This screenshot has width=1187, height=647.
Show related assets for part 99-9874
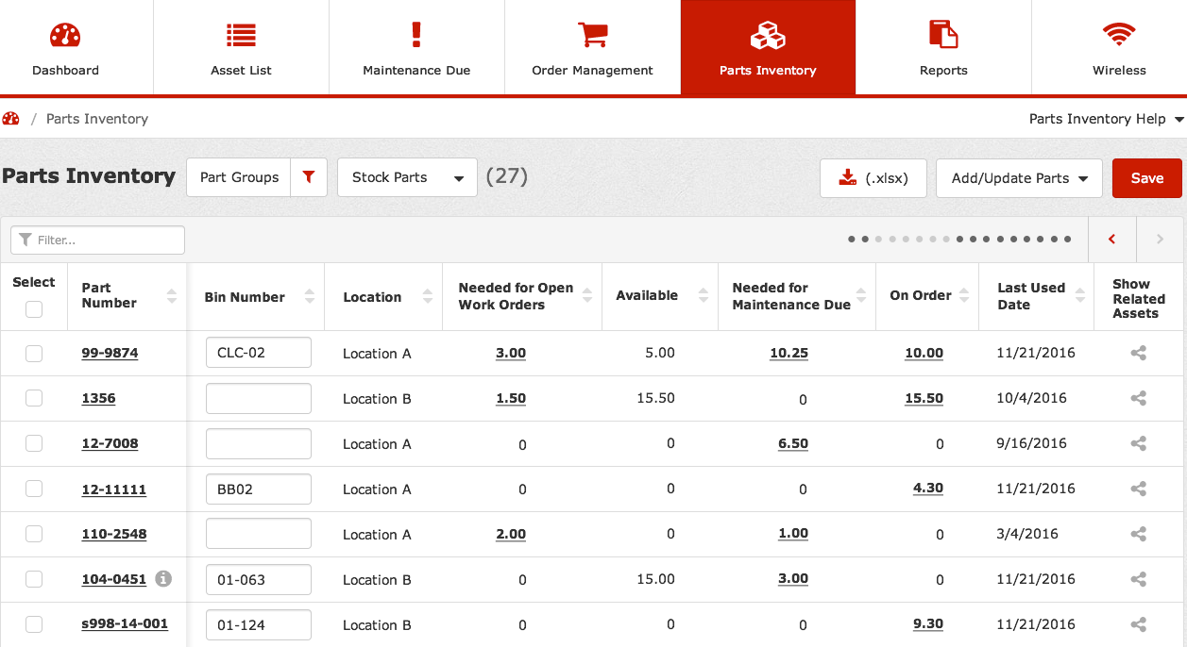pos(1138,353)
